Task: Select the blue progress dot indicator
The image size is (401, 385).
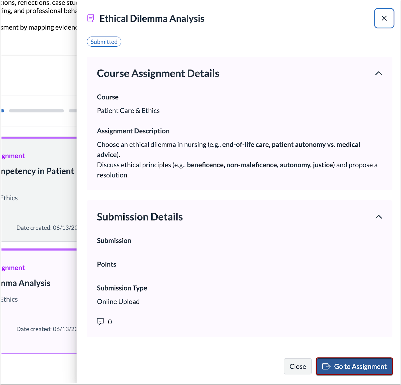Action: (x=3, y=111)
